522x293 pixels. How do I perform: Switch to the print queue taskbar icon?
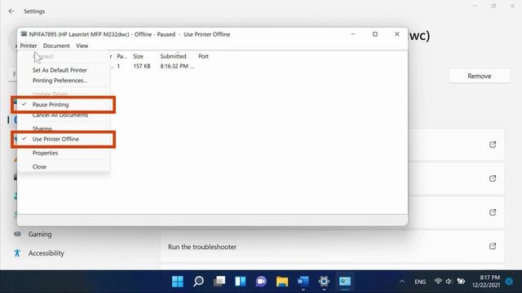click(x=345, y=282)
